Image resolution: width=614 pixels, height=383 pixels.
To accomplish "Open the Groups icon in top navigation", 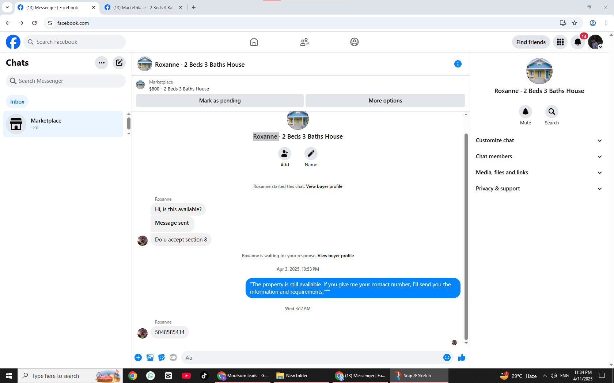I will coord(355,42).
